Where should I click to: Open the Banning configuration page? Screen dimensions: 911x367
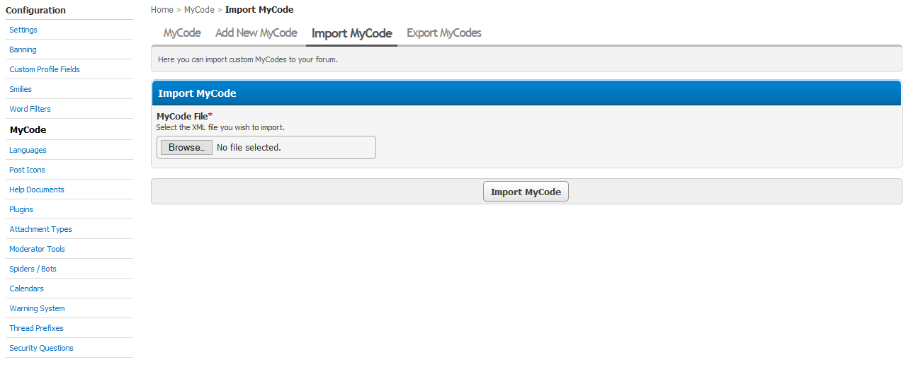tap(23, 49)
